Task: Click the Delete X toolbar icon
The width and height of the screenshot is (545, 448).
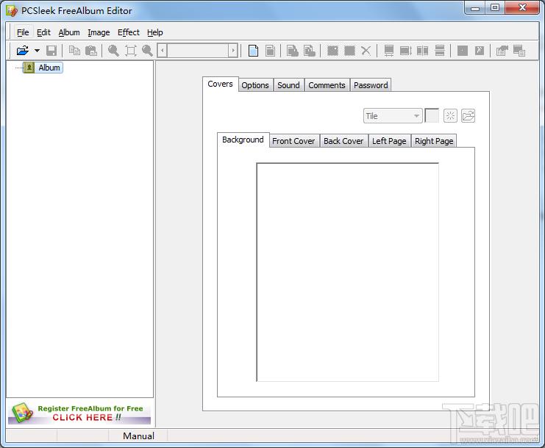Action: coord(366,51)
